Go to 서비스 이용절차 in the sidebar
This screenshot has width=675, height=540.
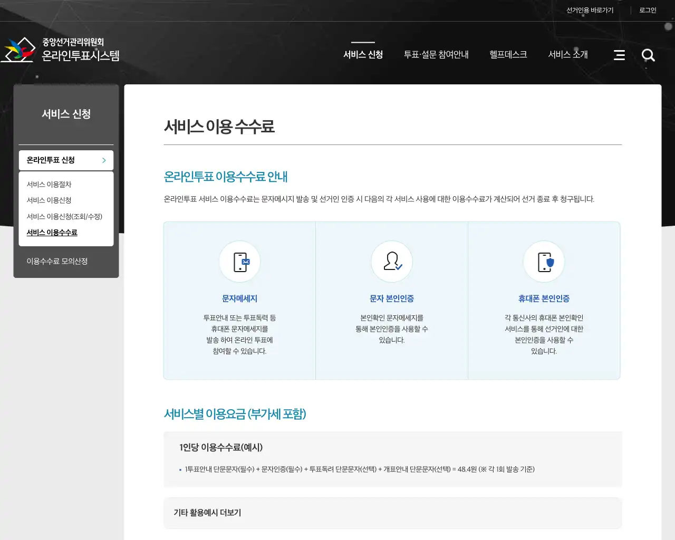[48, 184]
